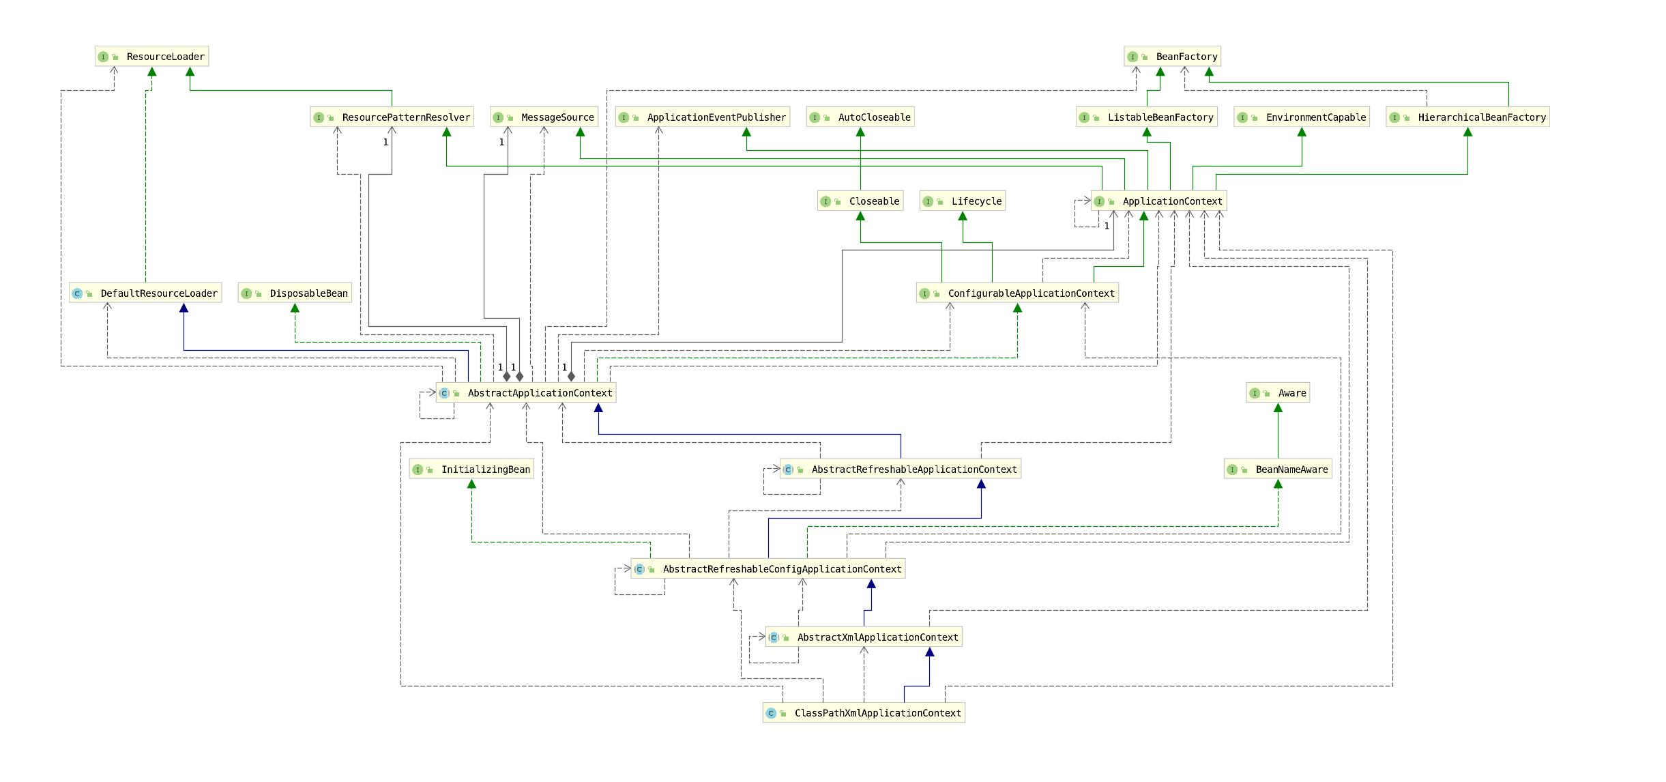Select the AbstractRefreshableApplicationContext node
Viewport: 1666px width, 782px height.
coord(914,469)
